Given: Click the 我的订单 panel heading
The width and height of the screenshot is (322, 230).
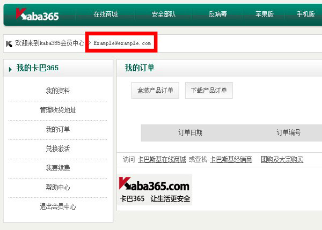Looking at the screenshot, I should point(140,68).
